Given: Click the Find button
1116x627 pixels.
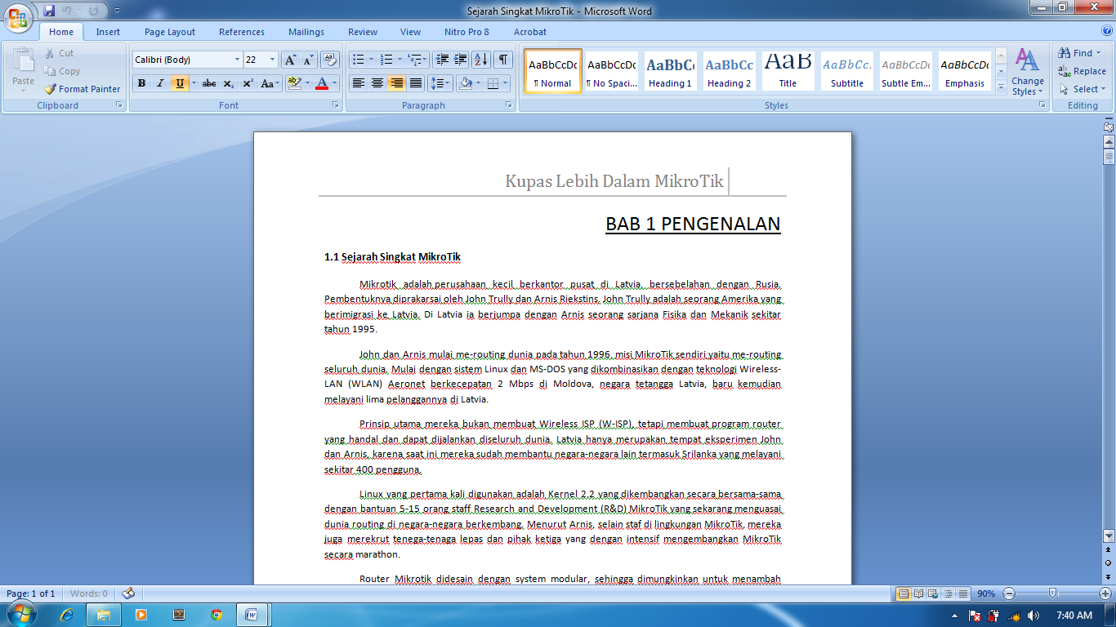Looking at the screenshot, I should [x=1081, y=53].
